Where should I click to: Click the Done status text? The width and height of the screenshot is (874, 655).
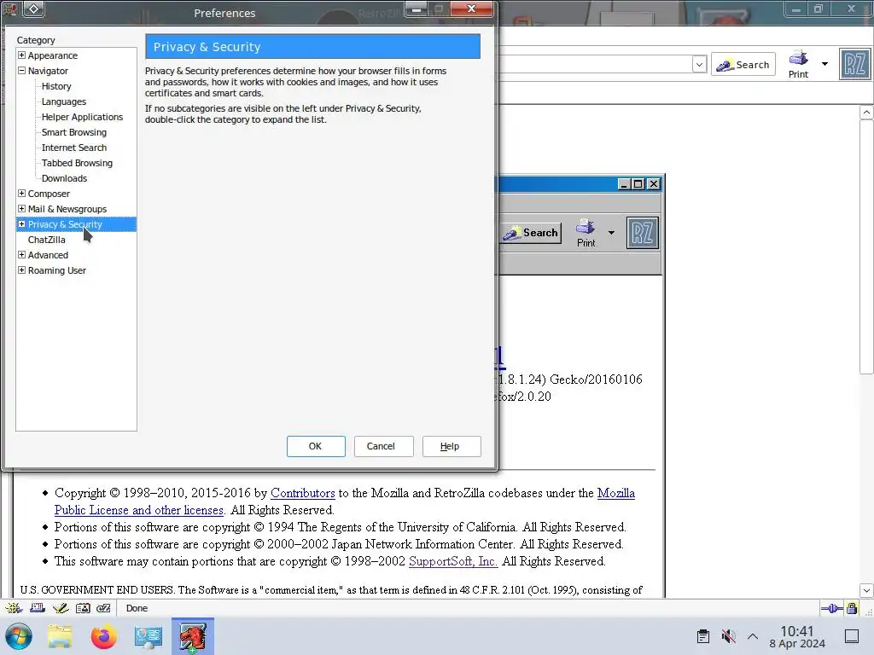[137, 608]
